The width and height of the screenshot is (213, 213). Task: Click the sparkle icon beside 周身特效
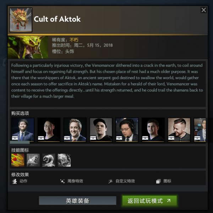point(62,181)
